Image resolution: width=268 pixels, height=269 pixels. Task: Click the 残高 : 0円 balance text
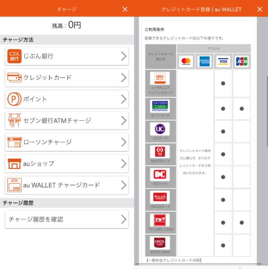click(x=66, y=25)
